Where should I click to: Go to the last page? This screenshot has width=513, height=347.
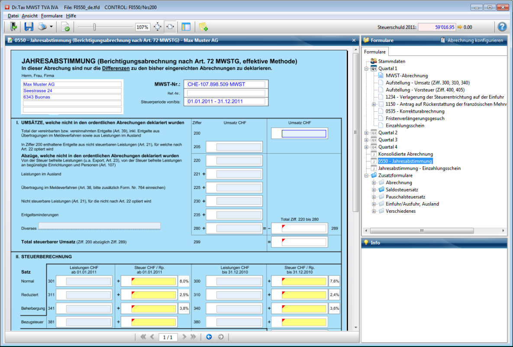click(x=193, y=337)
